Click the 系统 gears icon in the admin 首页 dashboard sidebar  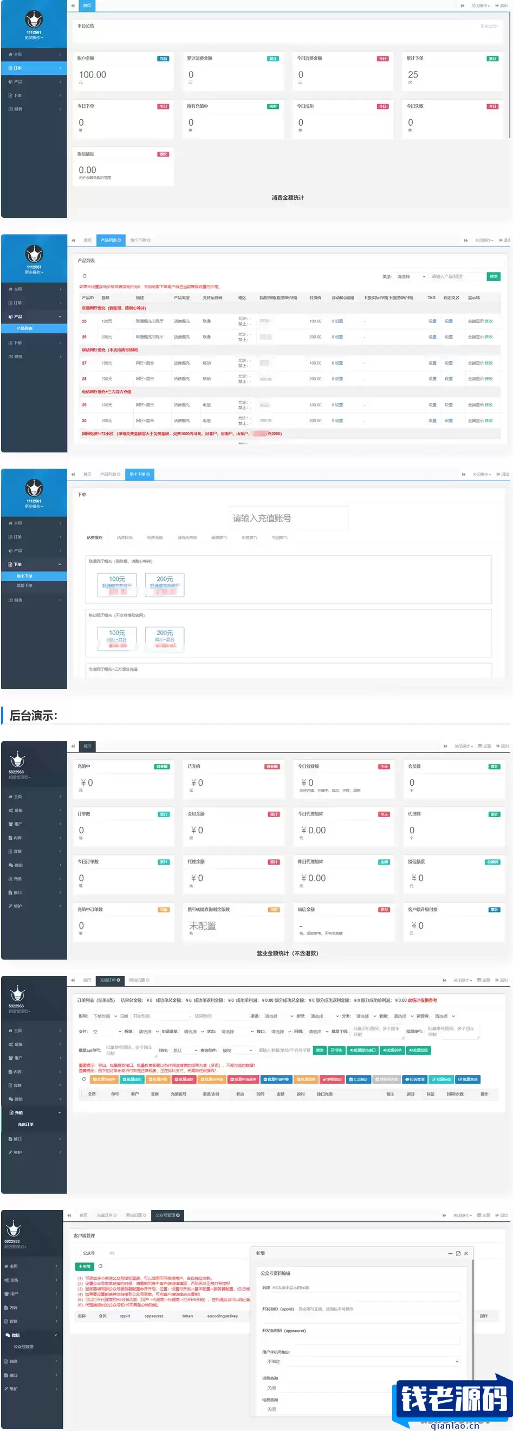point(10,810)
